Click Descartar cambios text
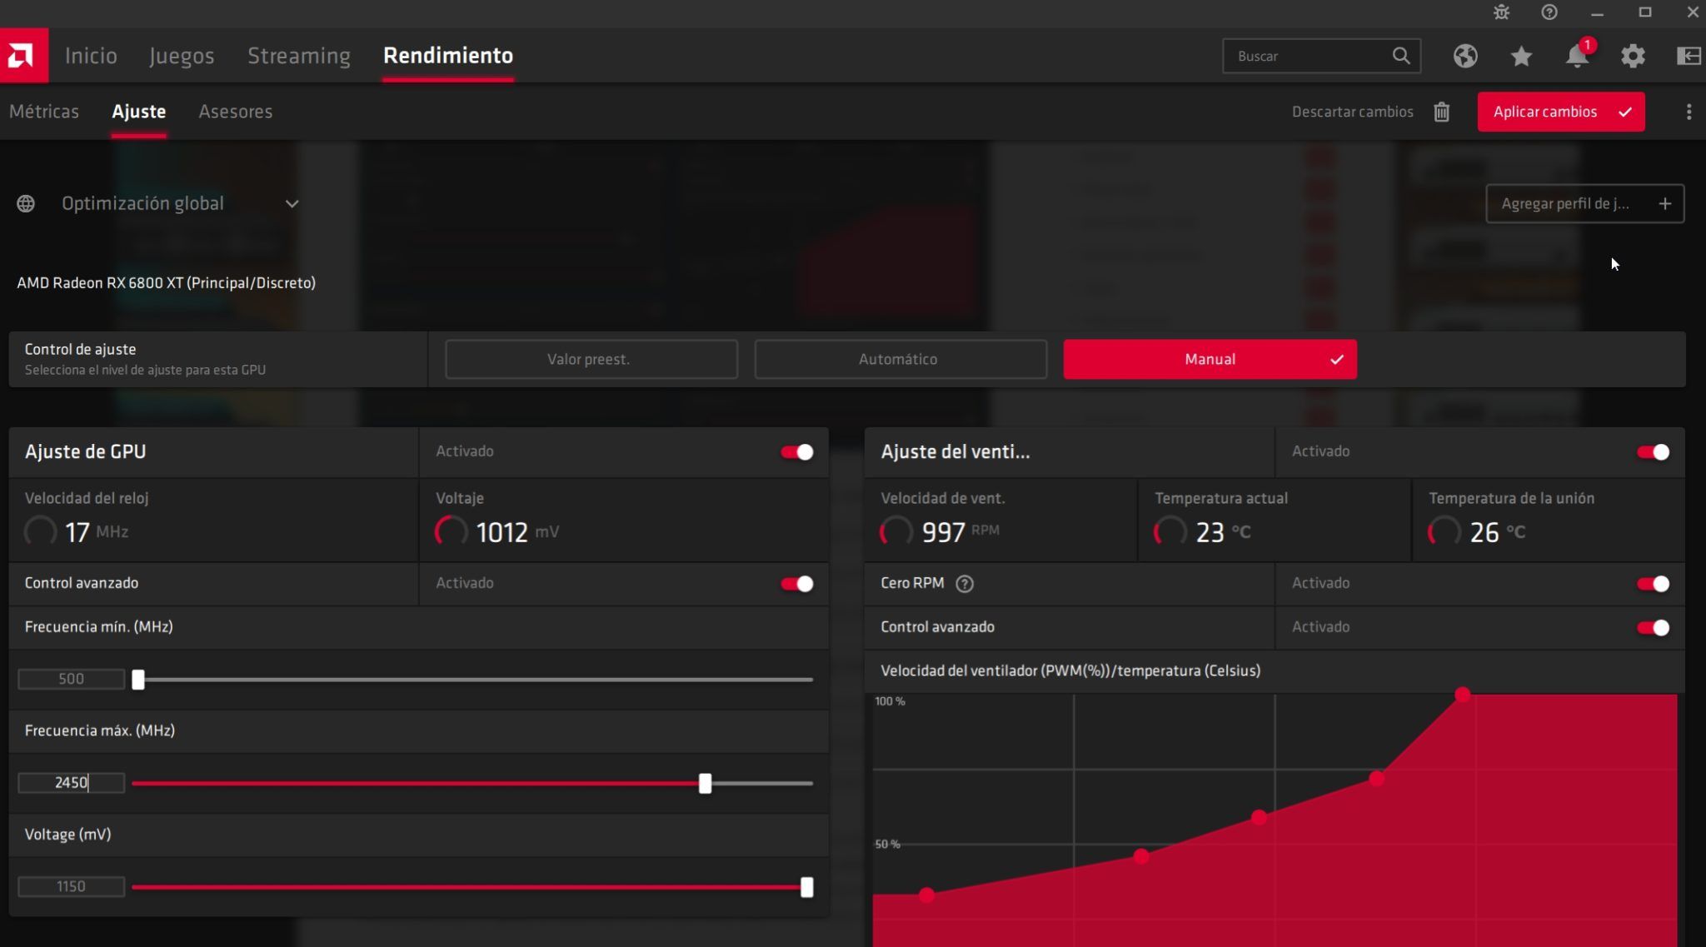The width and height of the screenshot is (1706, 947). click(x=1353, y=112)
